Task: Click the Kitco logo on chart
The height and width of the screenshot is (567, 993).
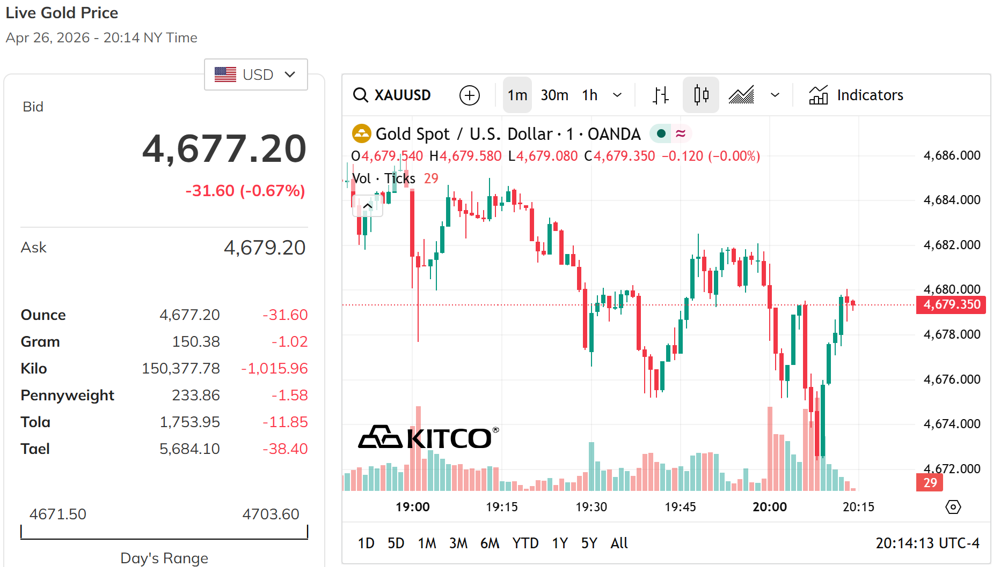Action: coord(428,438)
